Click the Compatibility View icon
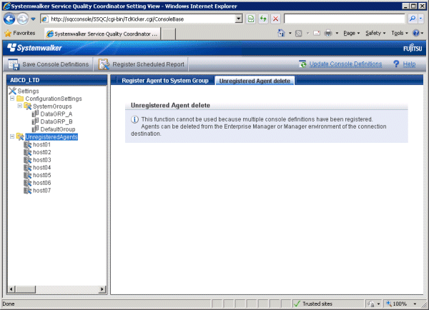Screen dimensions: 429x310 click(x=251, y=19)
